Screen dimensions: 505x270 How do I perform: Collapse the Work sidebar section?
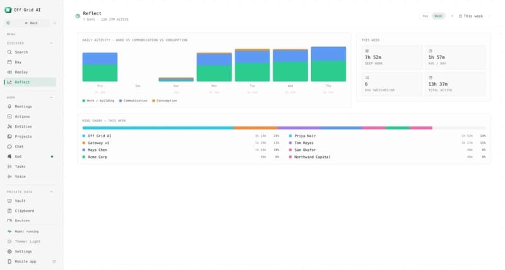click(52, 98)
